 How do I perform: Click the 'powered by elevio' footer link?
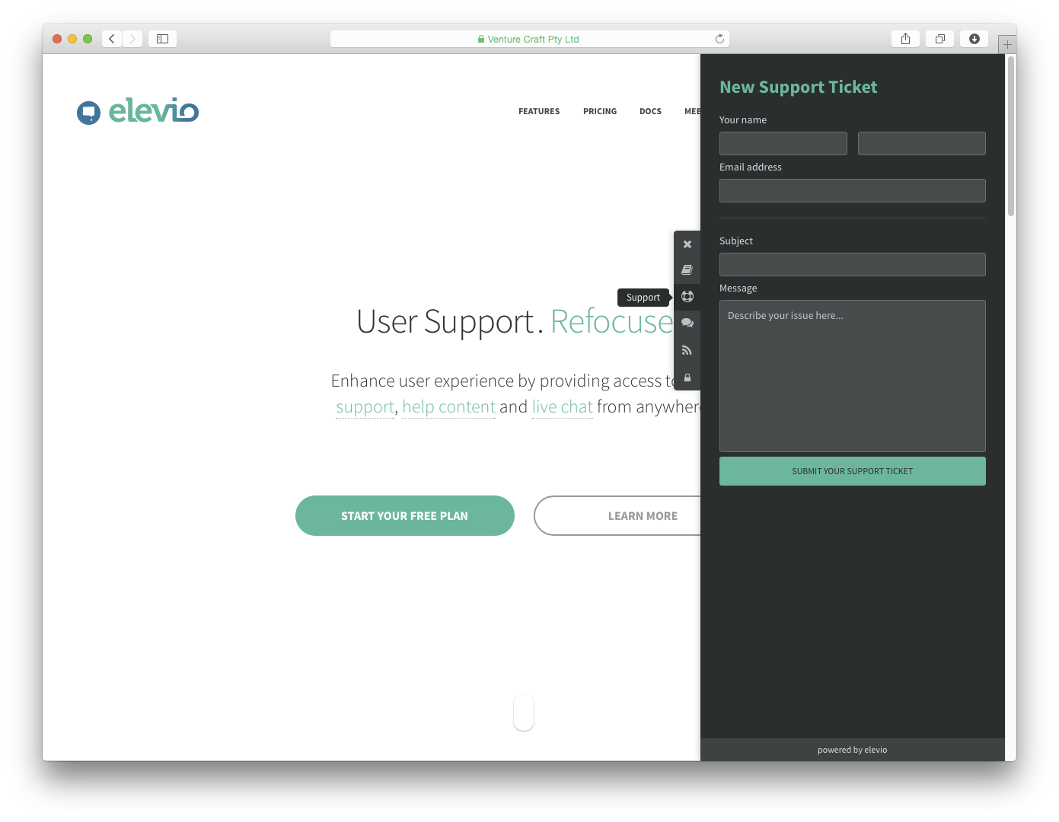tap(853, 750)
